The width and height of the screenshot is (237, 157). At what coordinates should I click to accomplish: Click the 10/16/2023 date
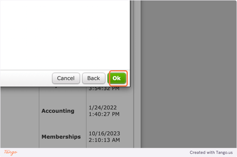[x=105, y=134]
